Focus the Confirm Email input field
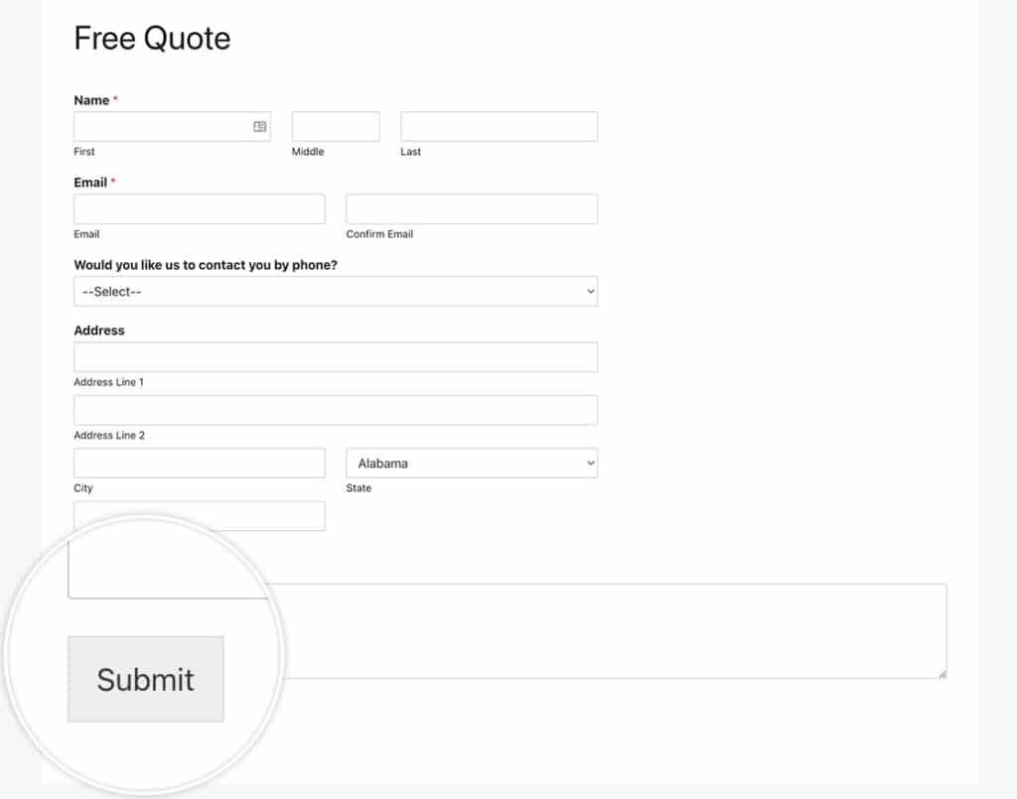This screenshot has width=1017, height=799. click(472, 208)
